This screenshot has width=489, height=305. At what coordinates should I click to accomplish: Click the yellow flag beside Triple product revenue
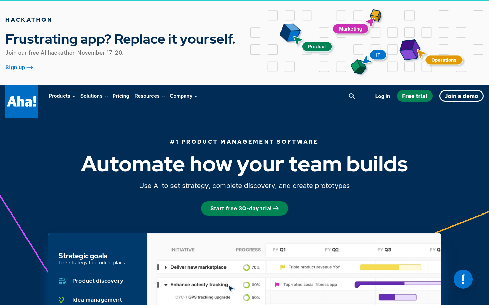click(x=283, y=267)
